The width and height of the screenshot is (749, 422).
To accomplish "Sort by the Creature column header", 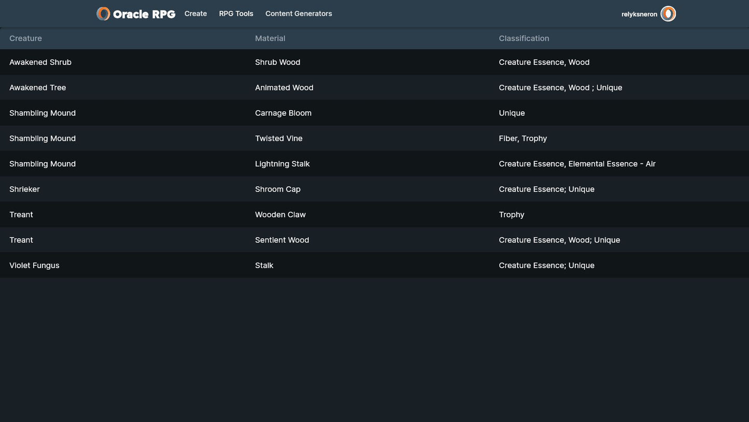I will (25, 38).
